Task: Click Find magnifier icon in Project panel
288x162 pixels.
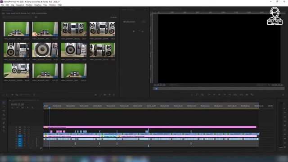Action: coord(100,95)
